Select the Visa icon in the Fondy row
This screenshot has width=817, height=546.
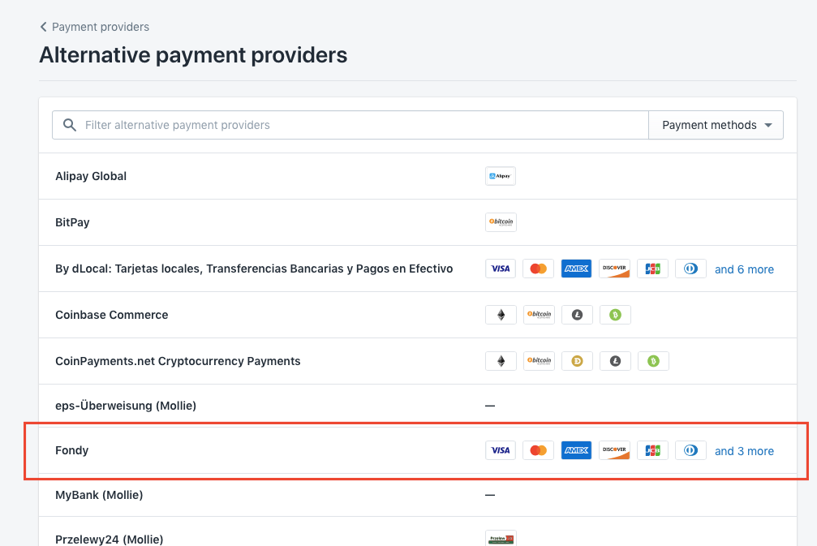(x=501, y=450)
